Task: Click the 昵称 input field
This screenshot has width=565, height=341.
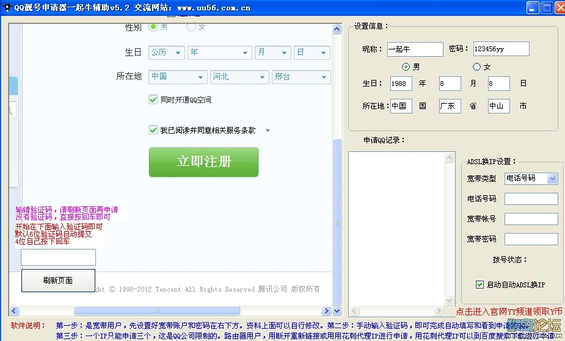Action: [x=415, y=49]
